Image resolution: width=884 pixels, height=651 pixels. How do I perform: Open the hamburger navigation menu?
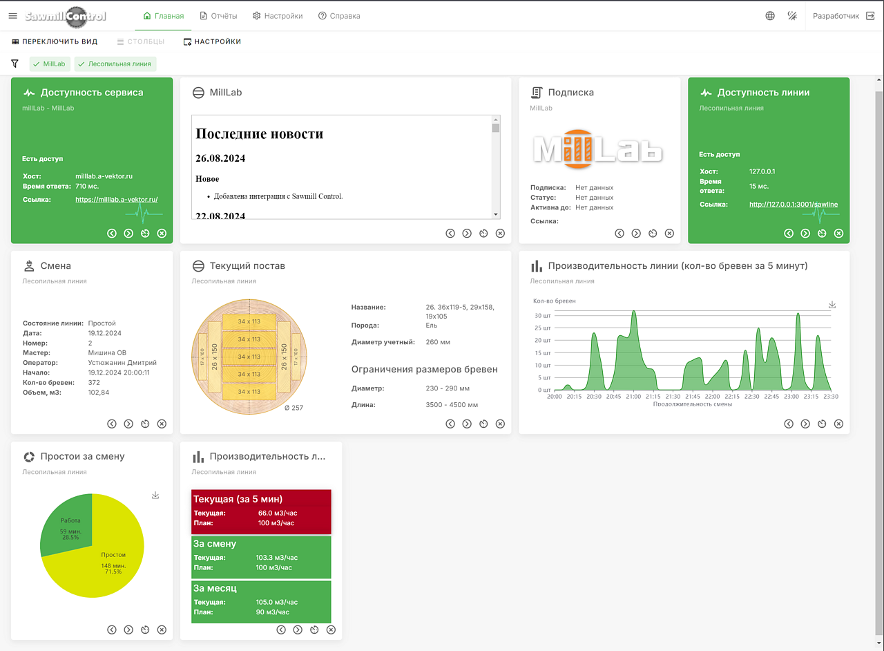click(x=12, y=16)
